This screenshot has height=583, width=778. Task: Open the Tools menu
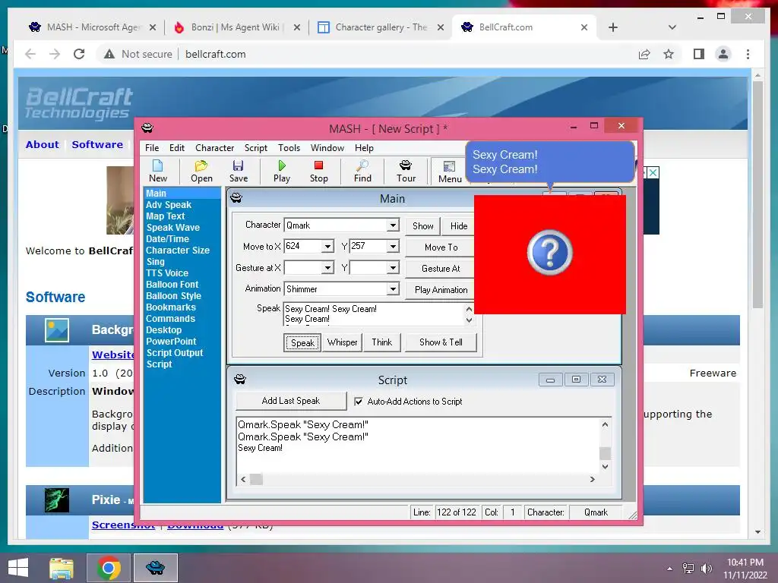pos(289,148)
